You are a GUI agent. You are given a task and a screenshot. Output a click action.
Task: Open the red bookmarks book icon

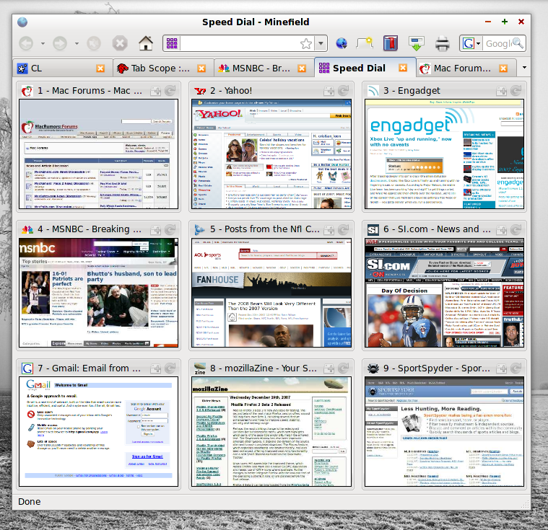391,43
